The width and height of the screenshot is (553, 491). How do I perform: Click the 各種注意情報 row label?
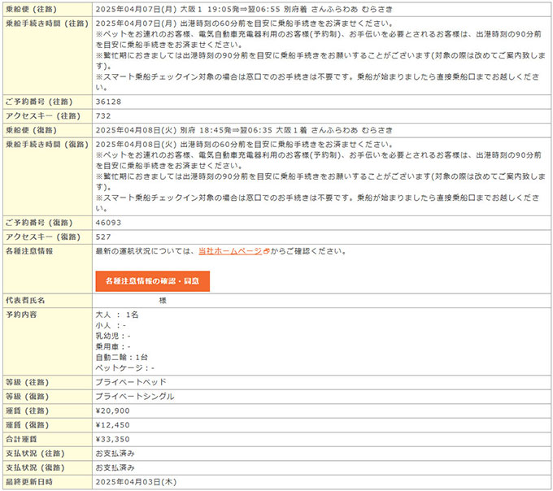coord(29,251)
